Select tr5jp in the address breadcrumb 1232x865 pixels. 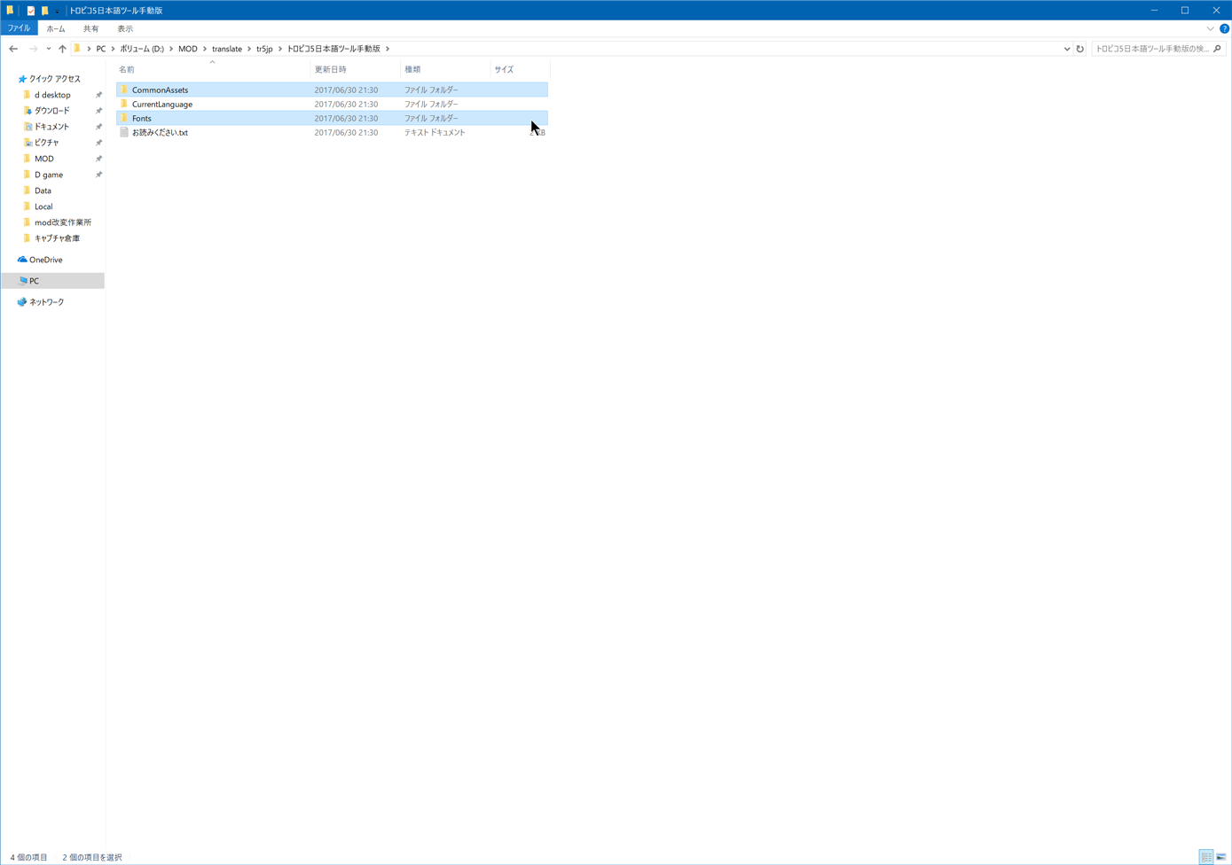264,49
